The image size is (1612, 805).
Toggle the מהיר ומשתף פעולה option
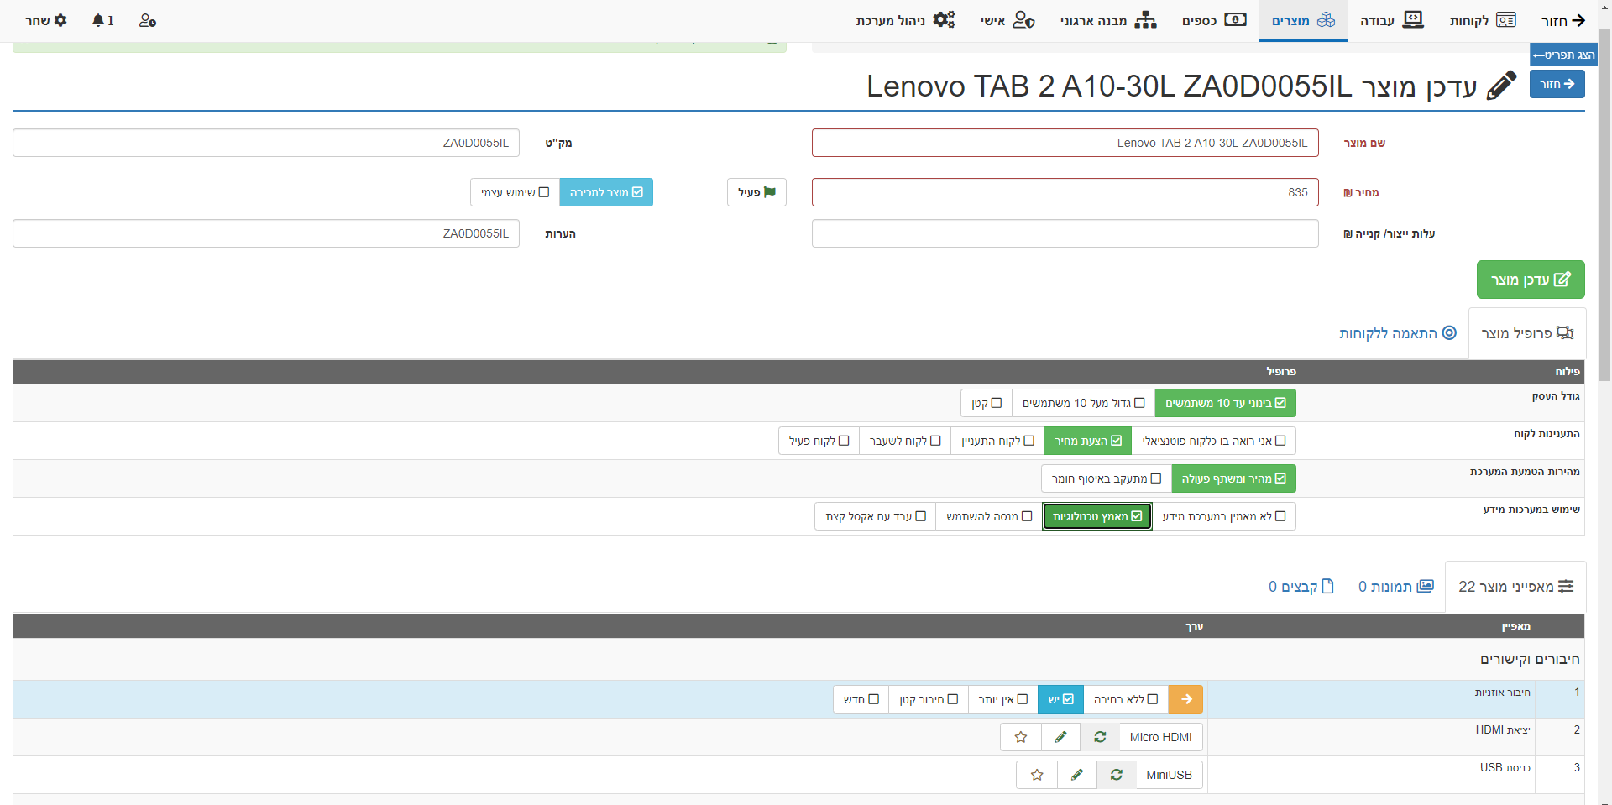point(1234,478)
